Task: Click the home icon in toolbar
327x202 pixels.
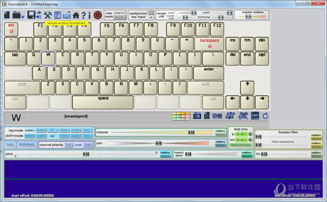Action: click(76, 15)
